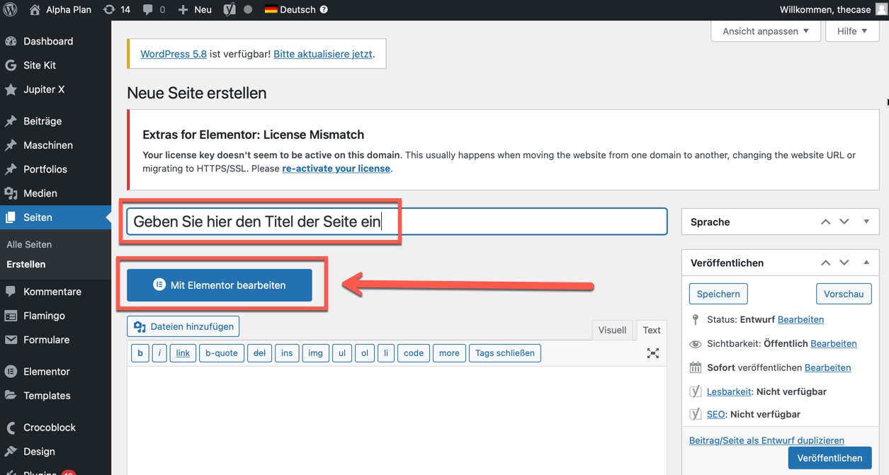Click the page title input field

coord(397,222)
